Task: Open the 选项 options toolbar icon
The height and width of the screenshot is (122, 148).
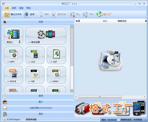Action: pyautogui.click(x=29, y=14)
